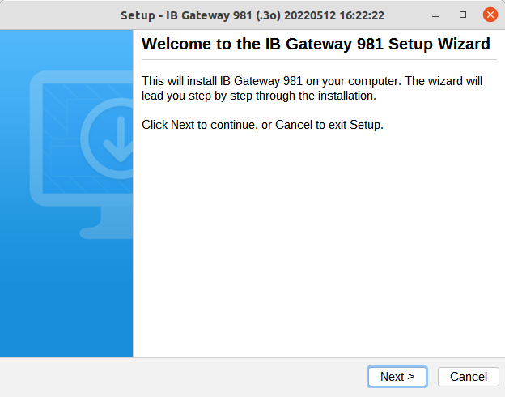Screen dimensions: 505x397
Task: Close the Setup window
Action: click(490, 15)
